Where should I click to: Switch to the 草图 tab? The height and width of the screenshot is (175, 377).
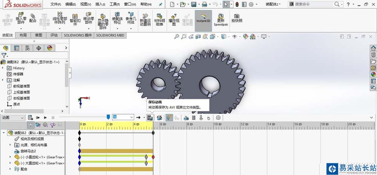pyautogui.click(x=38, y=35)
